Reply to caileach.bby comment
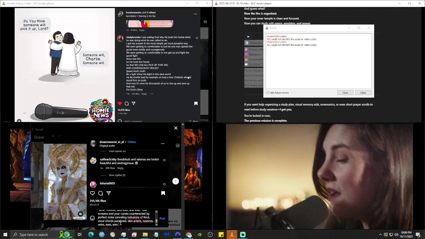The image size is (425, 239). [120, 168]
